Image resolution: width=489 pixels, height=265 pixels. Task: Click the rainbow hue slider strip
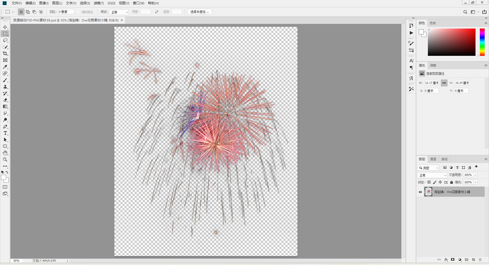pos(482,42)
